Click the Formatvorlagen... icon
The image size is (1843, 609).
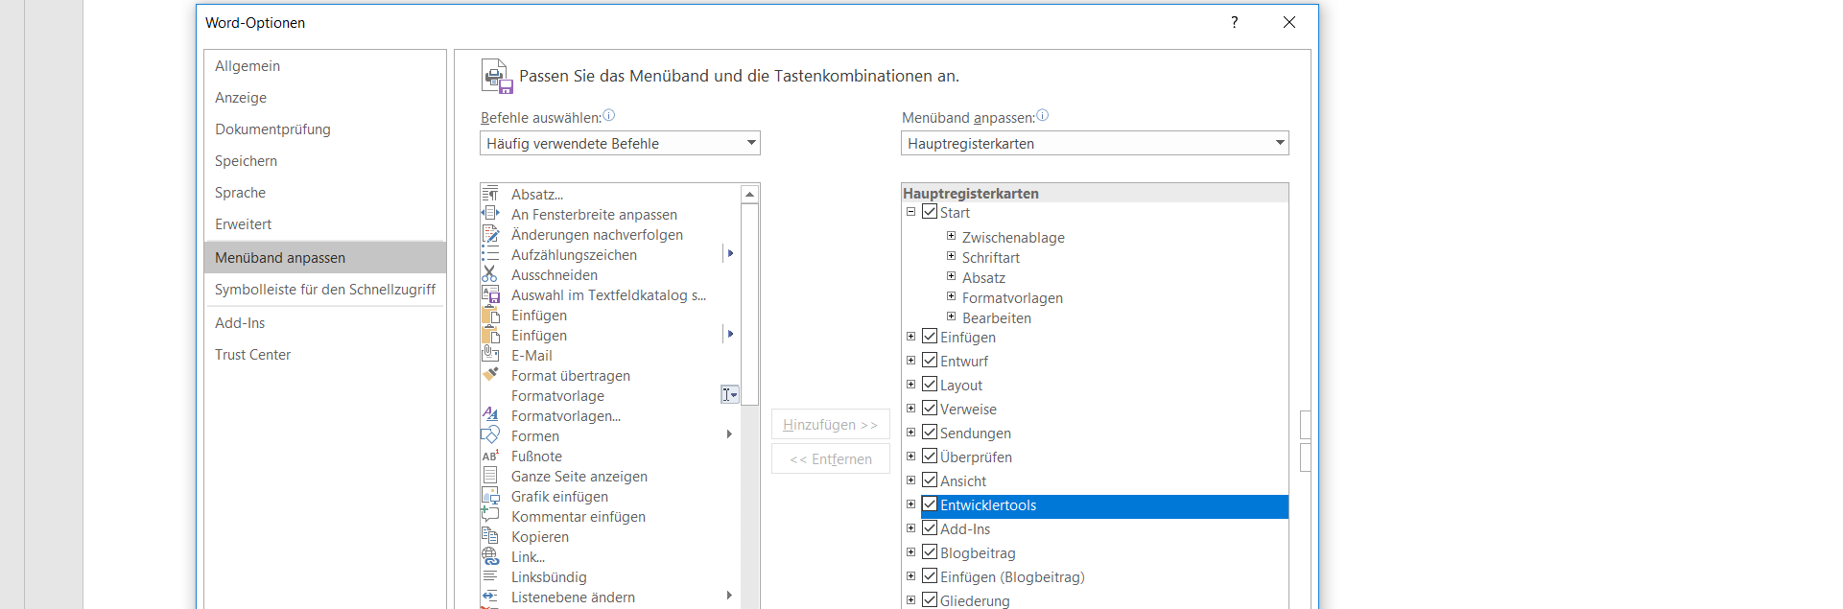[490, 415]
